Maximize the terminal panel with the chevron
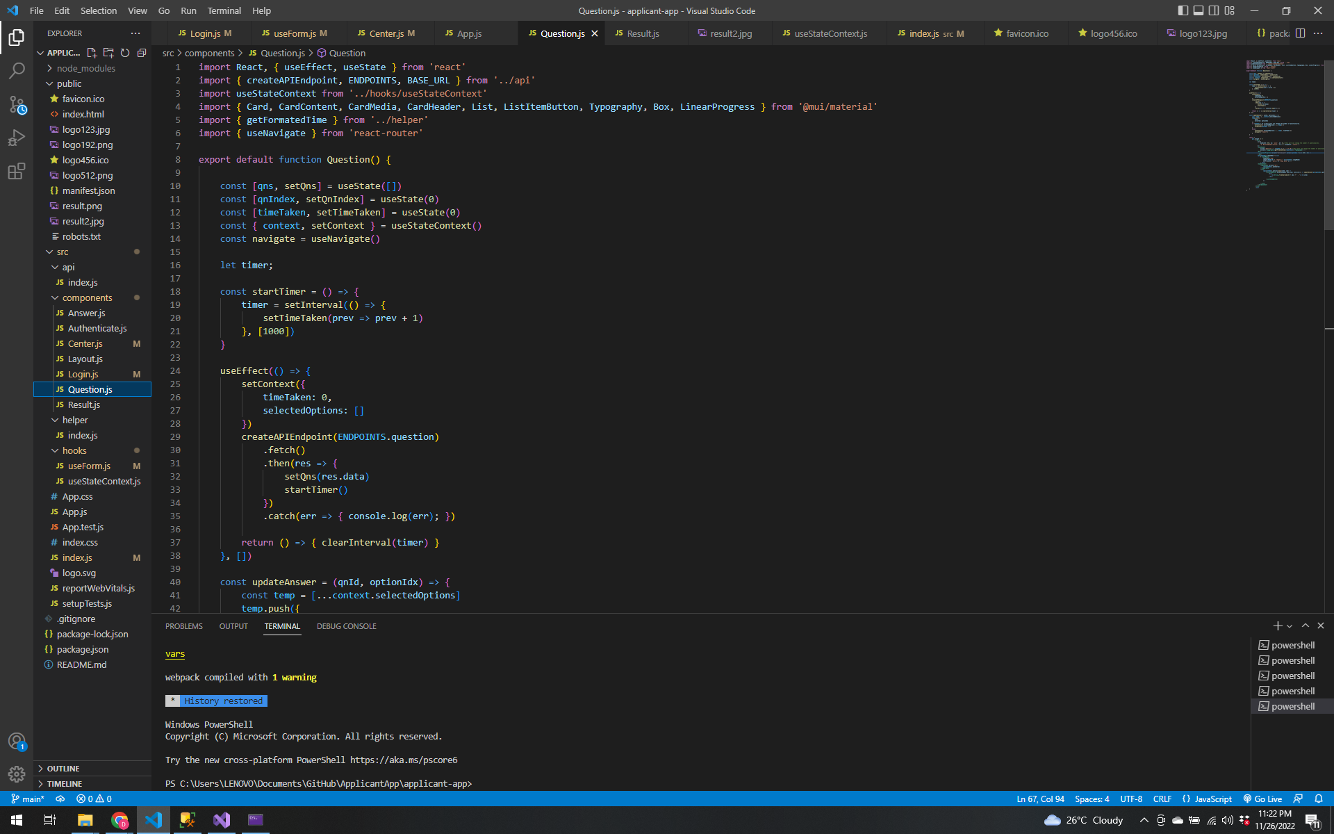Viewport: 1334px width, 834px height. click(x=1305, y=625)
